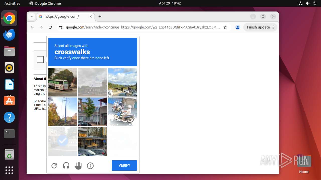The width and height of the screenshot is (321, 180).
Task: Open Help from the dock
Action: tap(9, 117)
